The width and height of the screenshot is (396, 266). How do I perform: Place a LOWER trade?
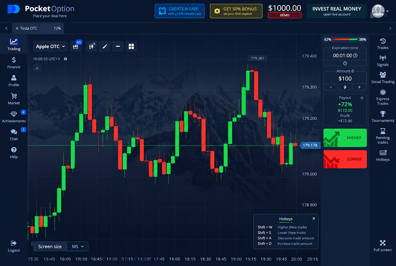(x=345, y=159)
